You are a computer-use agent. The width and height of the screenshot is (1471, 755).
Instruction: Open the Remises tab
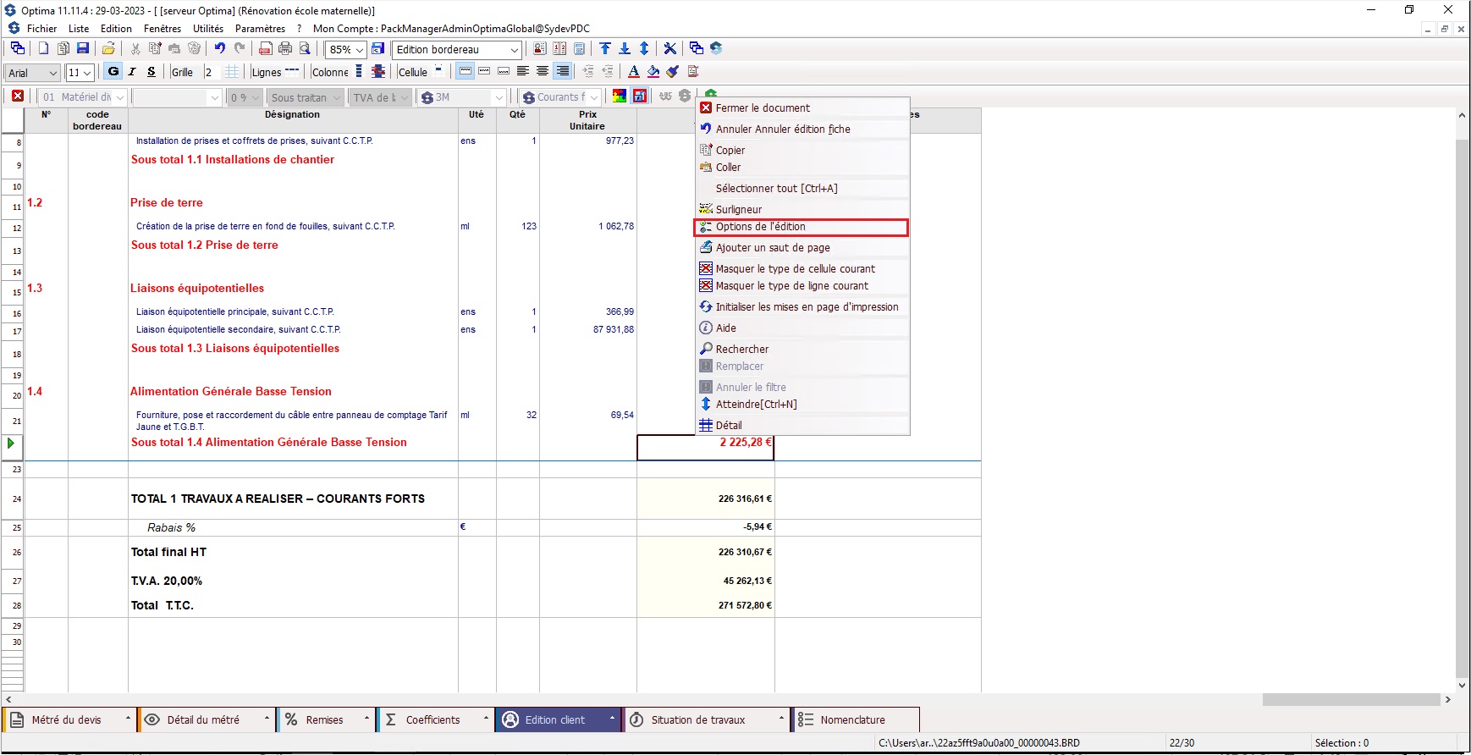(x=327, y=719)
